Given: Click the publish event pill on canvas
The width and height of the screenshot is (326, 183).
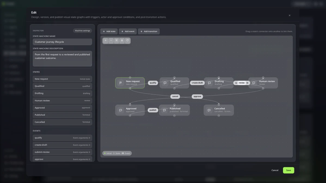Looking at the screenshot, I should point(153,110).
